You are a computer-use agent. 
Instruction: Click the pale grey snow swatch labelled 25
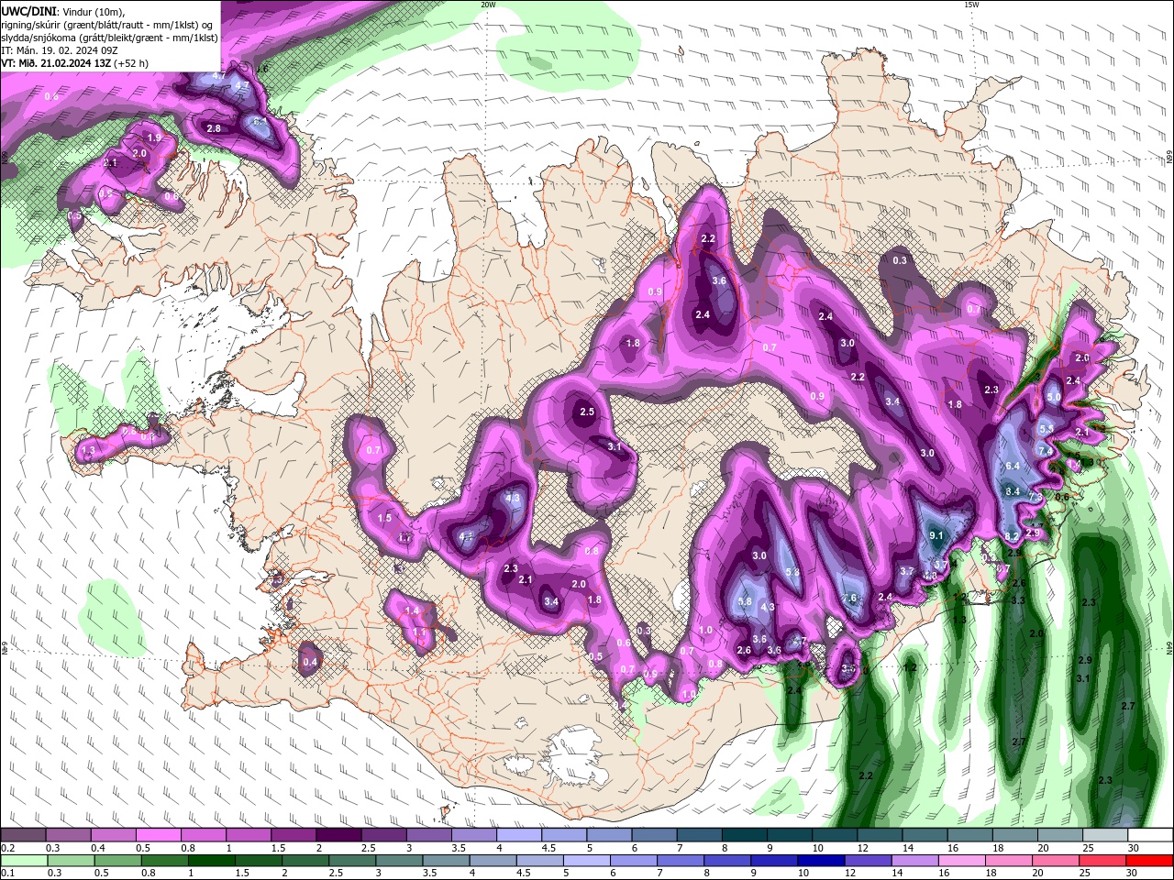pos(1104,835)
